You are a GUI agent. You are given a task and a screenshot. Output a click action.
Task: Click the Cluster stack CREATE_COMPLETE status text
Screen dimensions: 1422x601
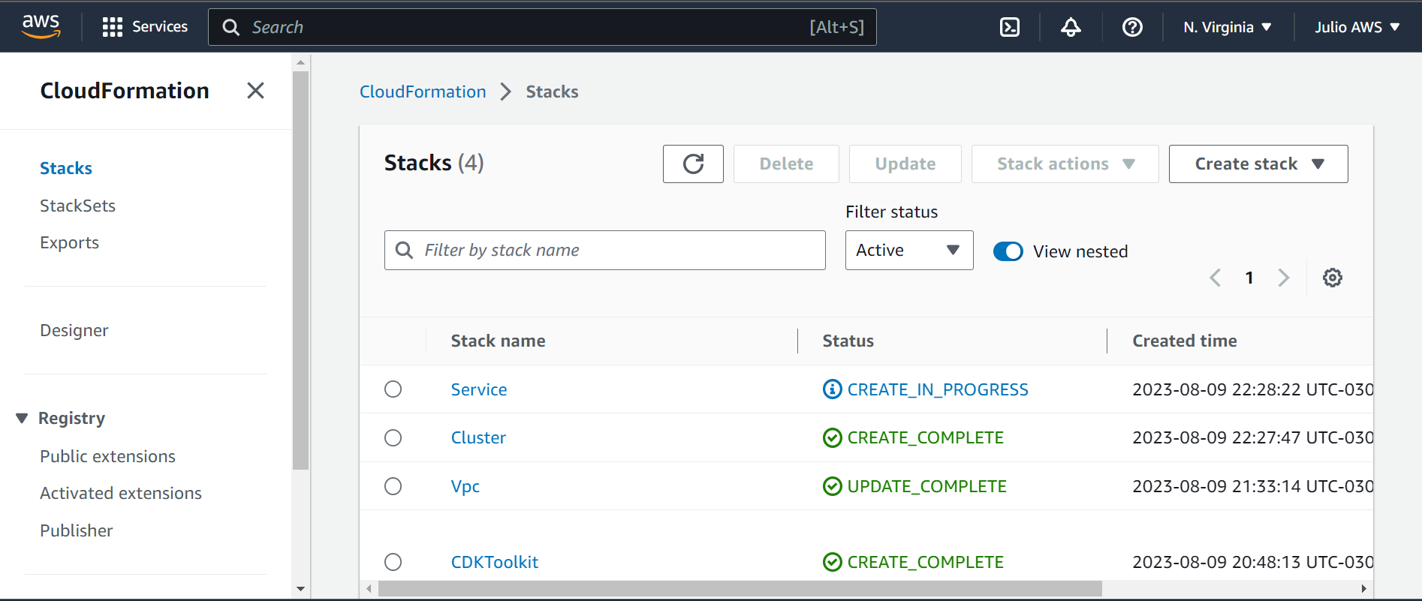[925, 437]
